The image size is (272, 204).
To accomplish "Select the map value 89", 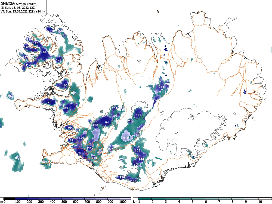I will (x=71, y=140).
